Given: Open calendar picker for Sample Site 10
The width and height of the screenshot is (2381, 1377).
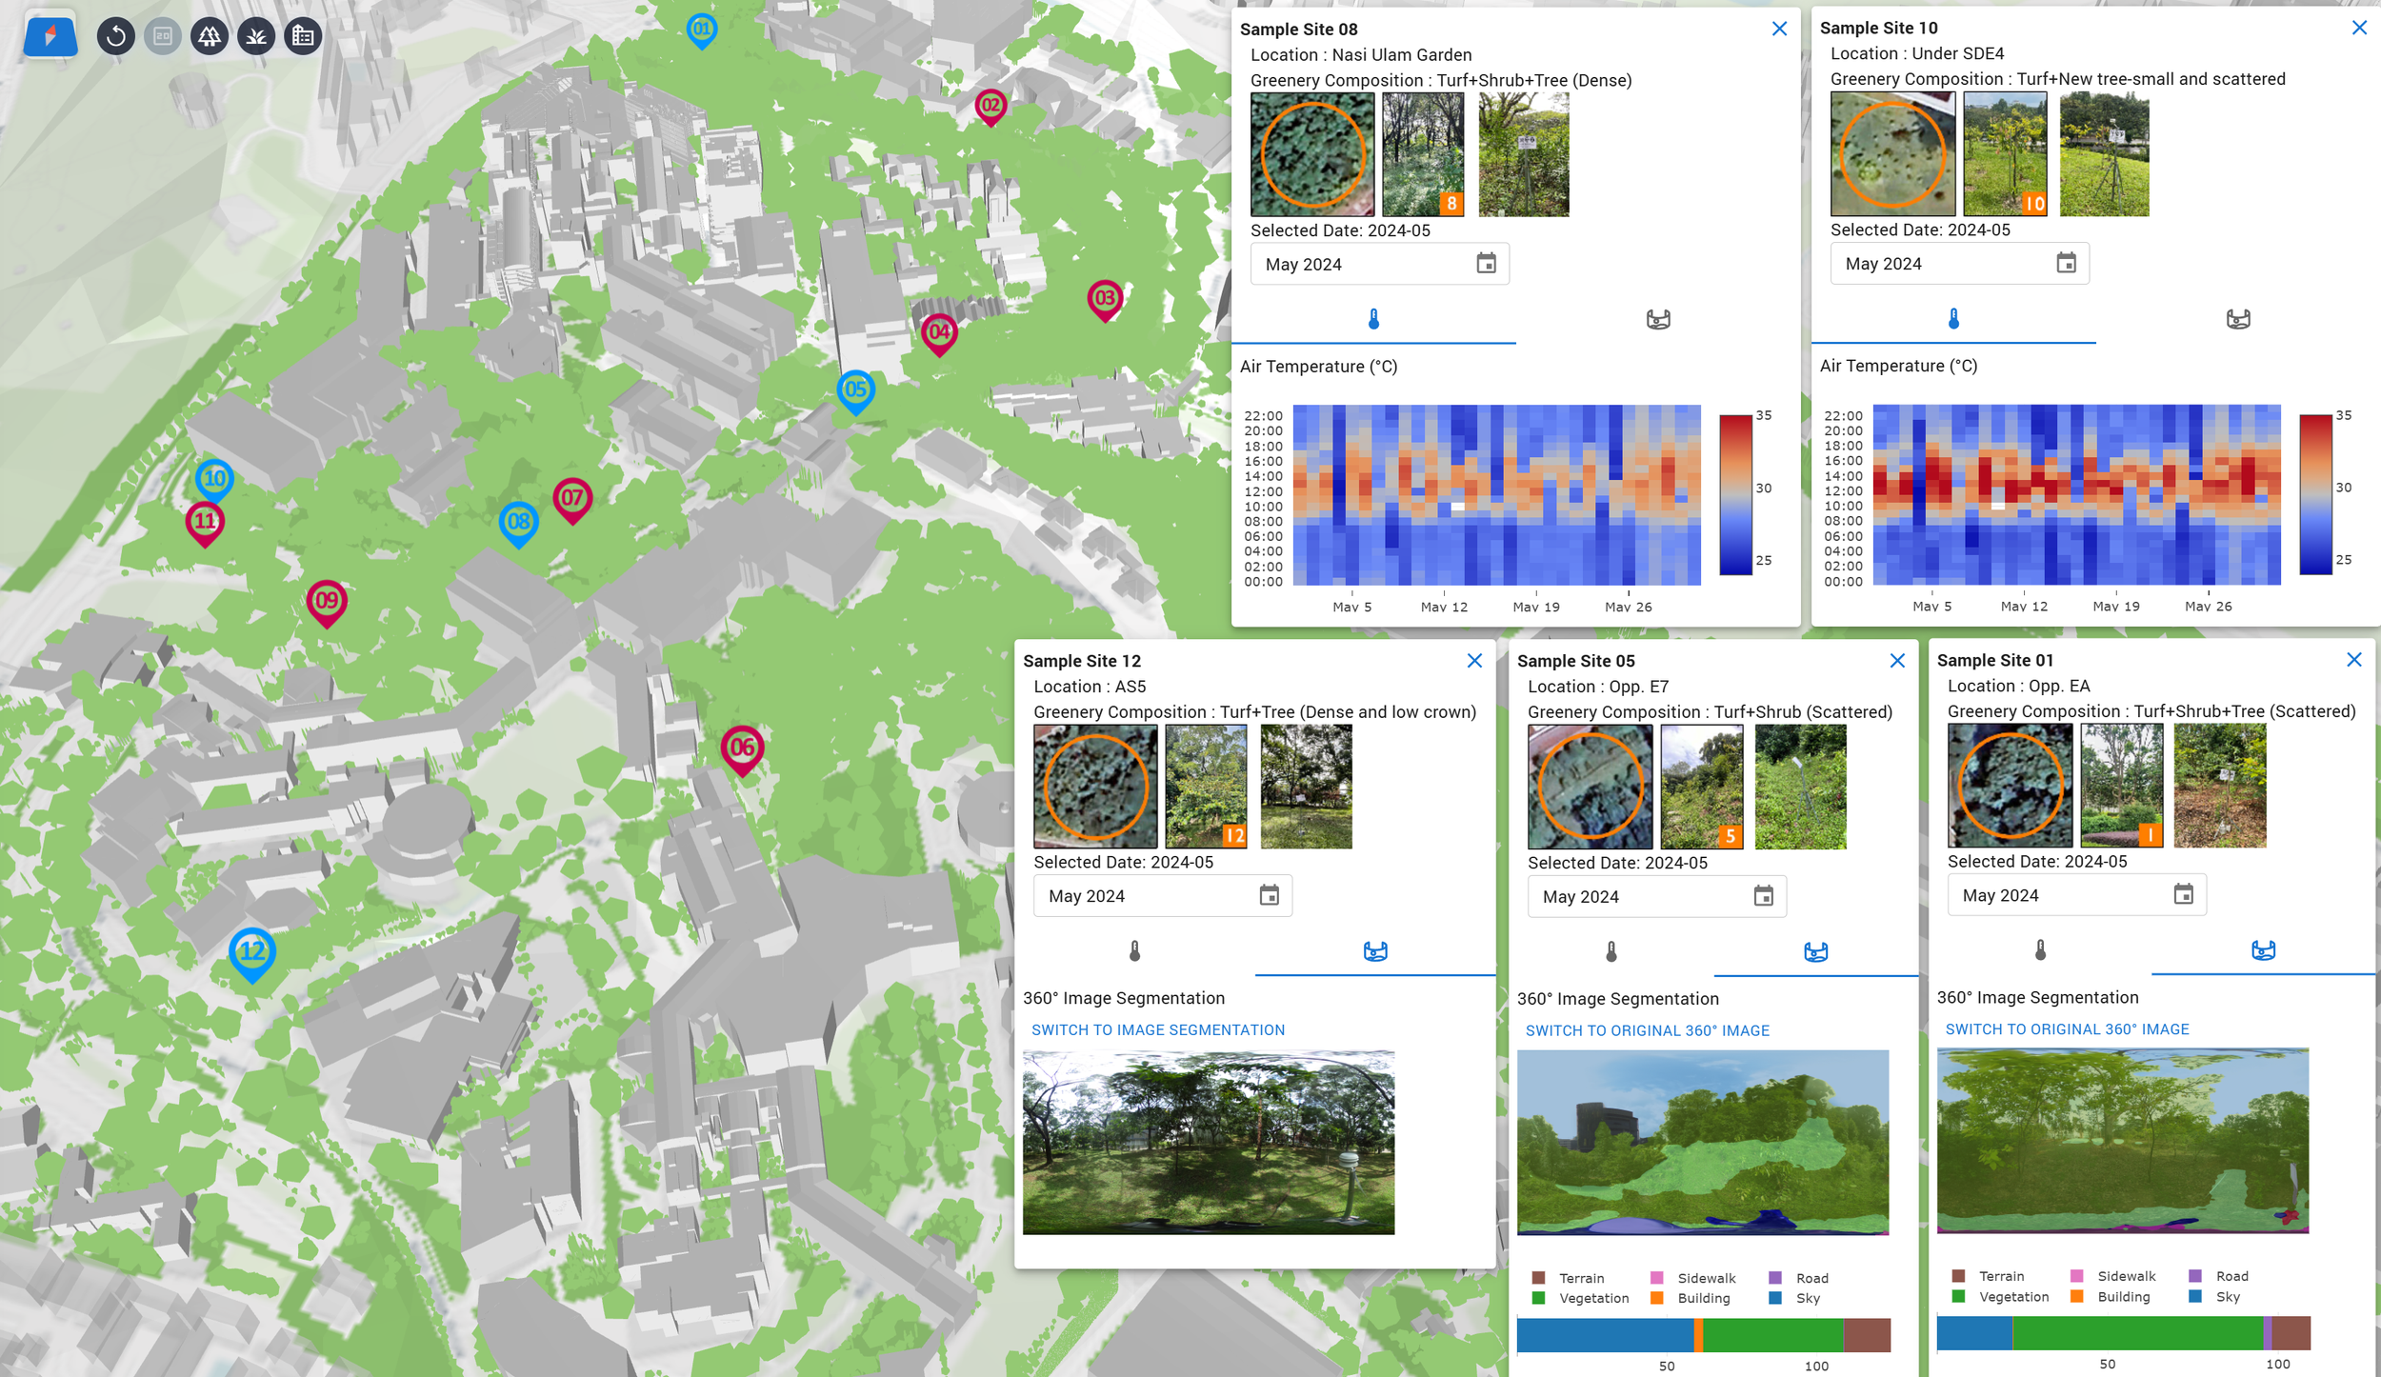Looking at the screenshot, I should (x=2066, y=263).
